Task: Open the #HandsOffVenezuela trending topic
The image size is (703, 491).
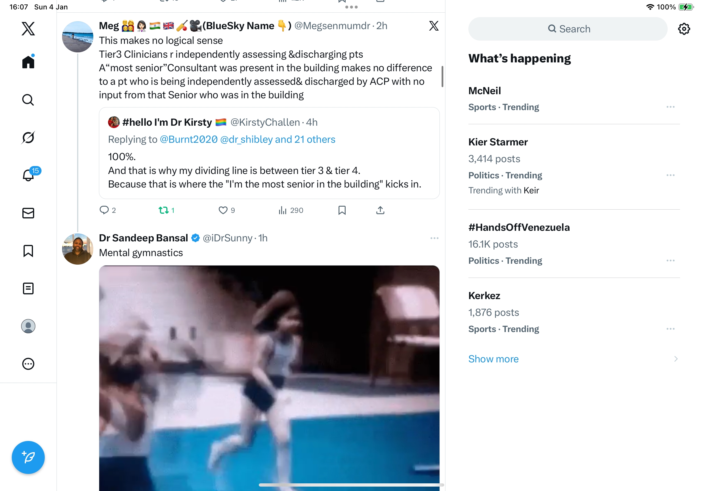Action: 519,228
